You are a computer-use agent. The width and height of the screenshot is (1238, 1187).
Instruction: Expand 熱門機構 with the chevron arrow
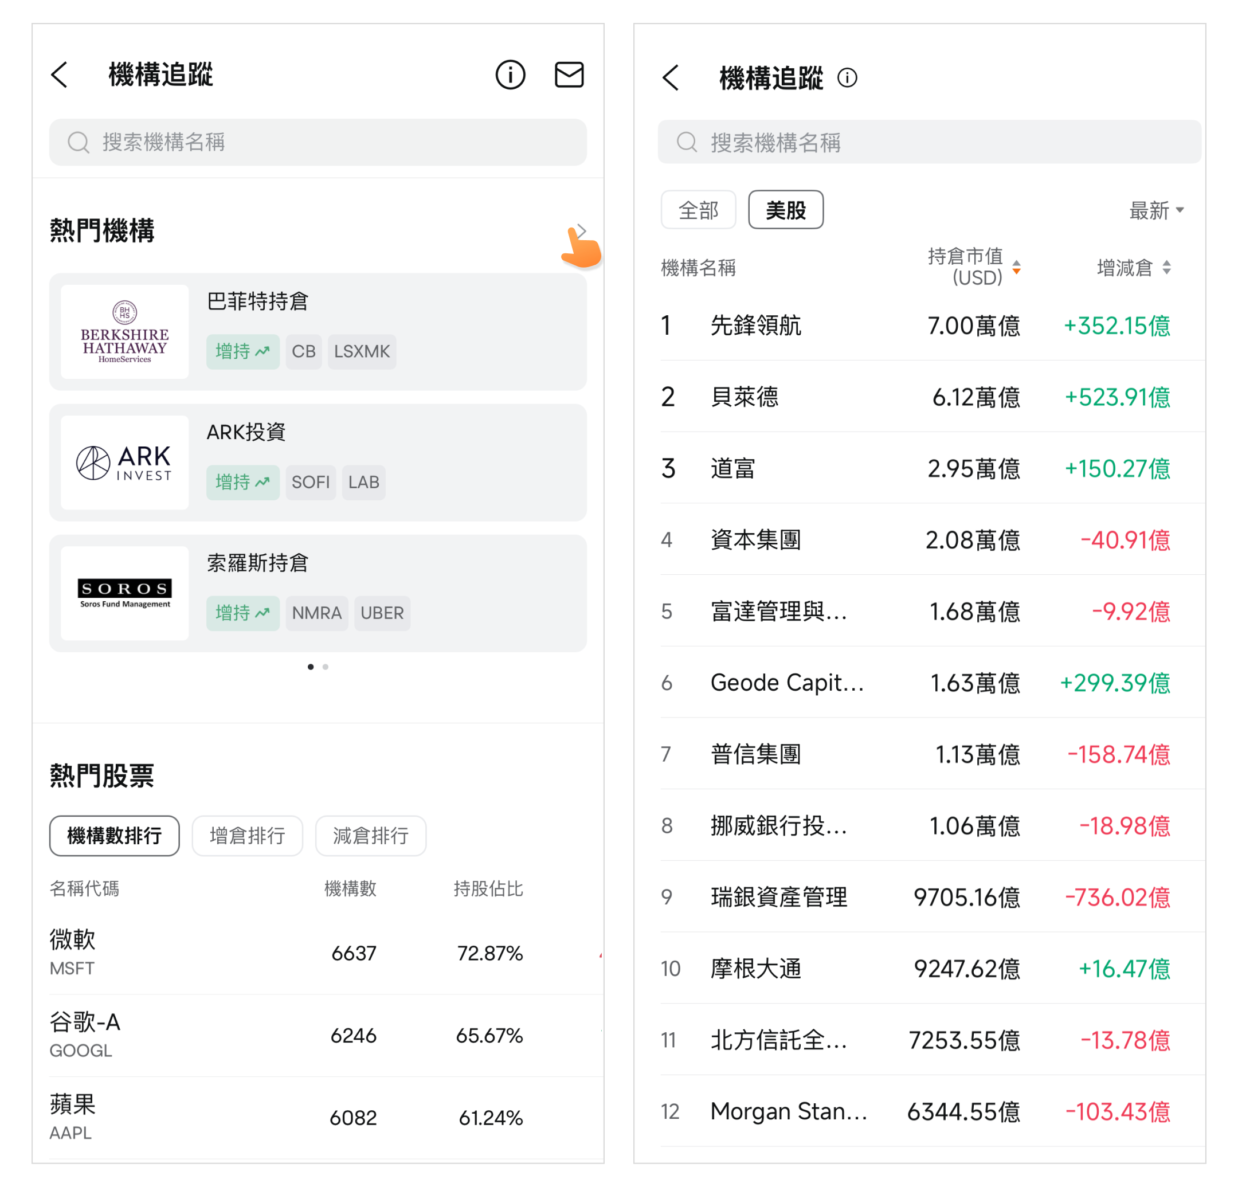coord(582,230)
